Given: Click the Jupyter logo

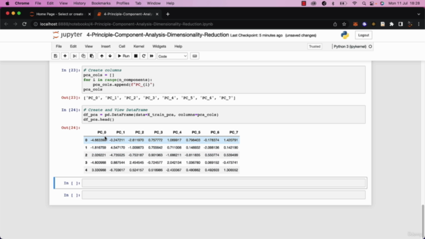Looking at the screenshot, I should (68, 35).
